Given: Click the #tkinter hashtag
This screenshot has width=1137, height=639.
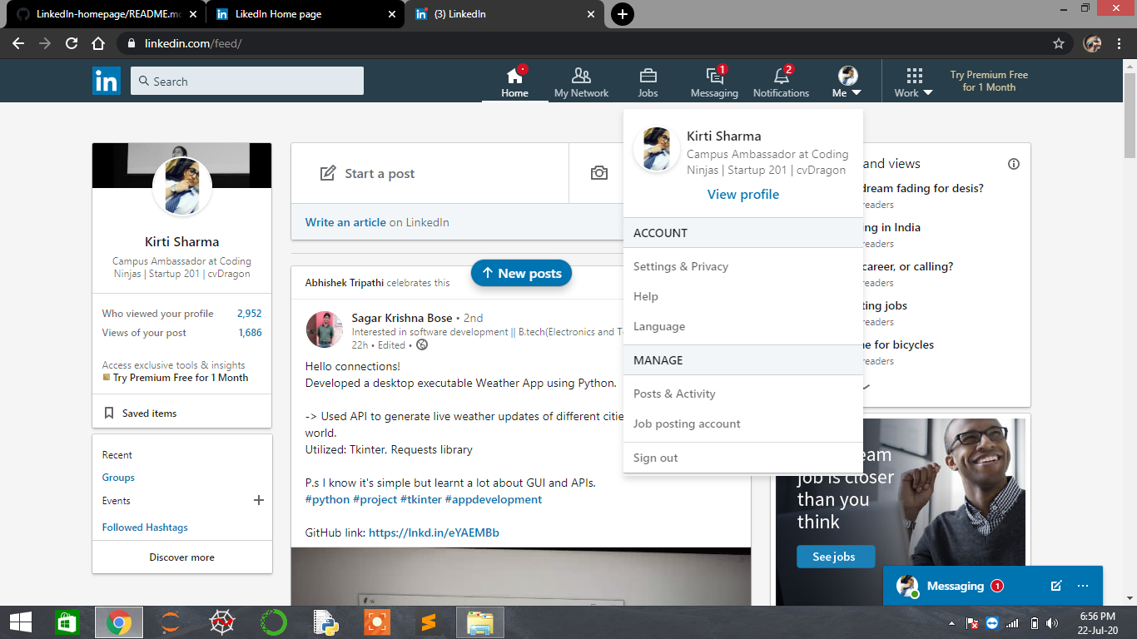Looking at the screenshot, I should pos(421,499).
